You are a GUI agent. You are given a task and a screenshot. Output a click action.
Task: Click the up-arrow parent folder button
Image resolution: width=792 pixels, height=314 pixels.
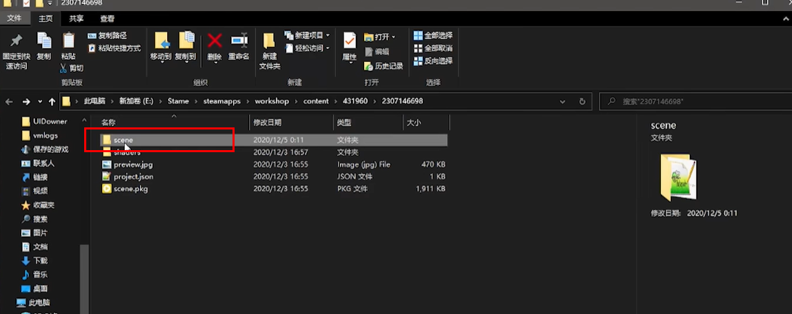52,101
